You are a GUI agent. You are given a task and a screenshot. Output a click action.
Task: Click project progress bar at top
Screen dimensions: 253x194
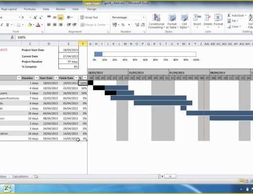(145, 54)
